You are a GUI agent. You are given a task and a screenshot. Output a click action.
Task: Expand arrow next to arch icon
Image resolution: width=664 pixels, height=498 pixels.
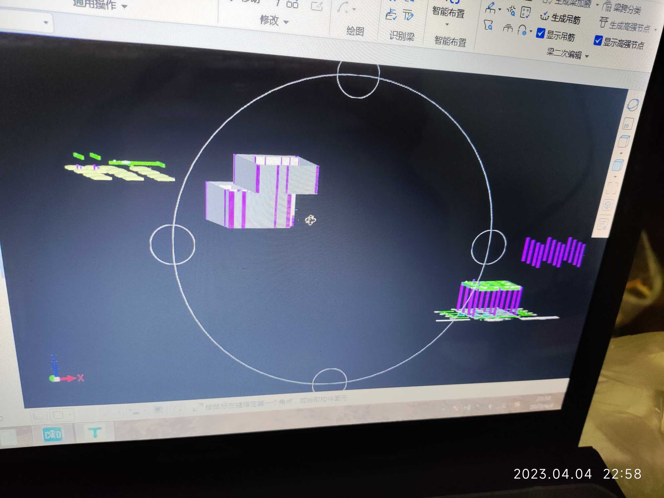531,32
